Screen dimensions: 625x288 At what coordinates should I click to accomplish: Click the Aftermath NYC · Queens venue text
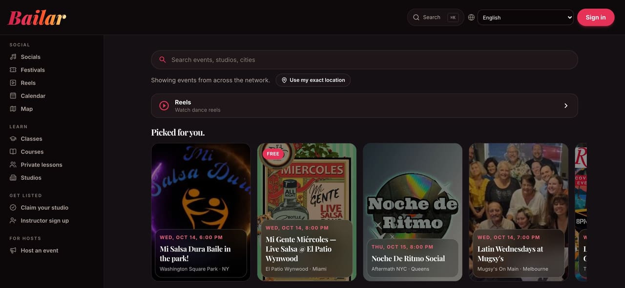click(x=400, y=269)
